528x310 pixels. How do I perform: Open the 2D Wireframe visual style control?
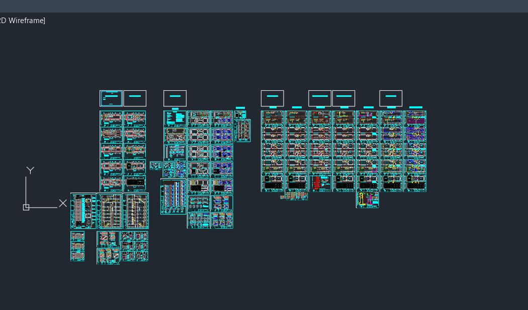coord(22,21)
